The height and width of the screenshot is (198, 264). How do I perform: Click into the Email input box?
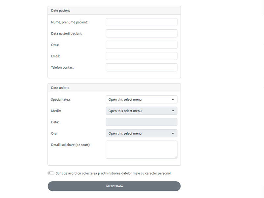(x=142, y=56)
